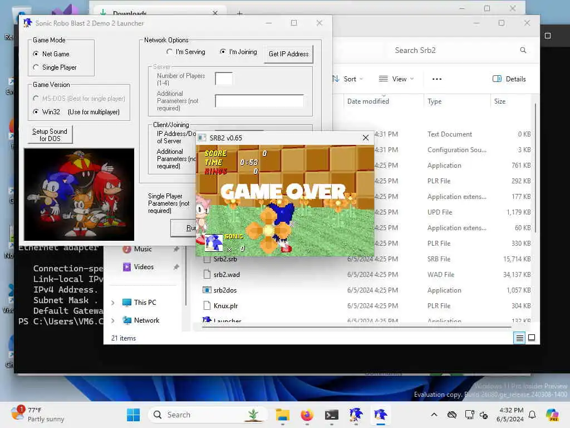Select the Knux.plr file

pyautogui.click(x=225, y=306)
